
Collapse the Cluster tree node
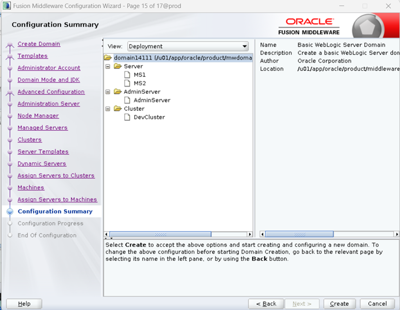108,109
